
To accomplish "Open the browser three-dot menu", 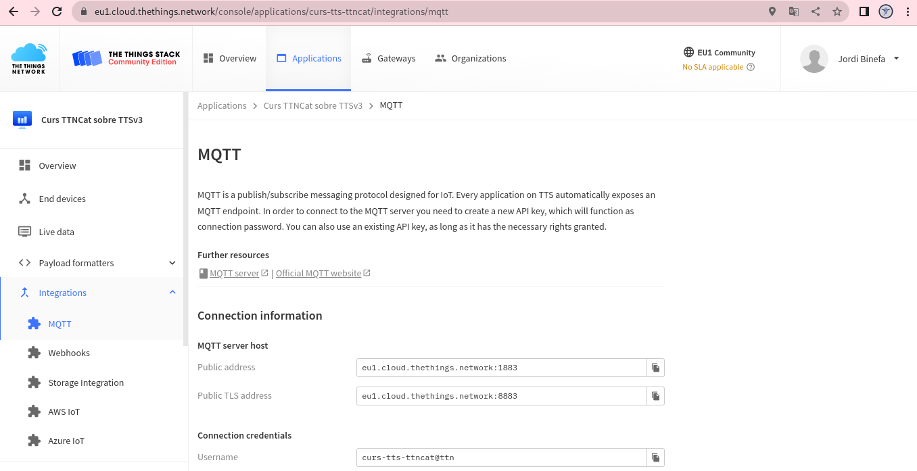I will coord(907,11).
